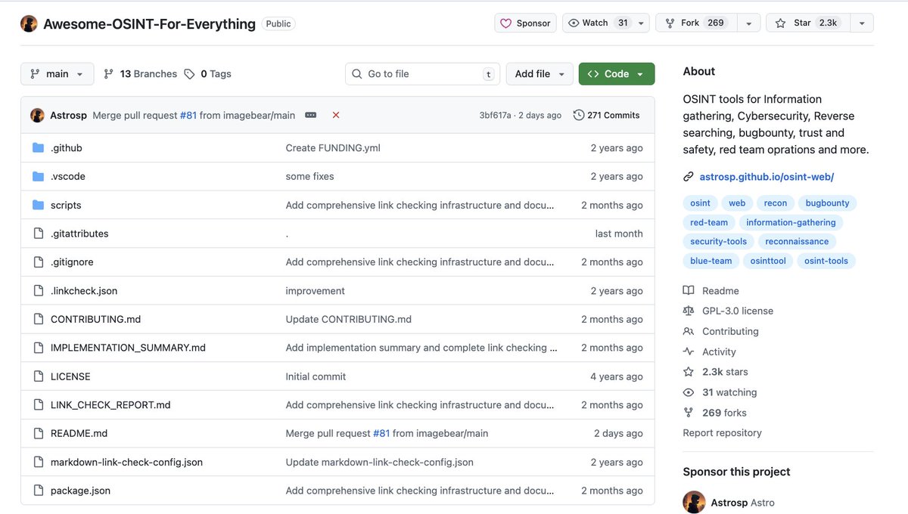Open the 269 forks link
Screen dimensions: 908x514
point(724,413)
